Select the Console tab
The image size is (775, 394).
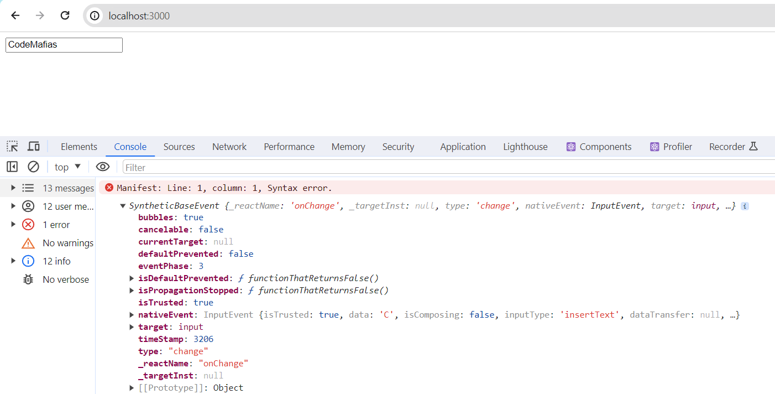[x=130, y=147]
